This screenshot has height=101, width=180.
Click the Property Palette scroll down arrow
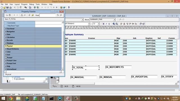(63, 69)
